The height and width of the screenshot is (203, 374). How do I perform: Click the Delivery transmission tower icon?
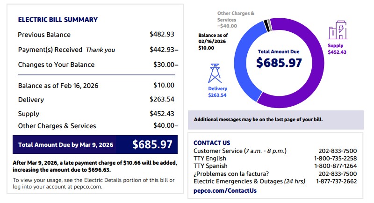216,73
